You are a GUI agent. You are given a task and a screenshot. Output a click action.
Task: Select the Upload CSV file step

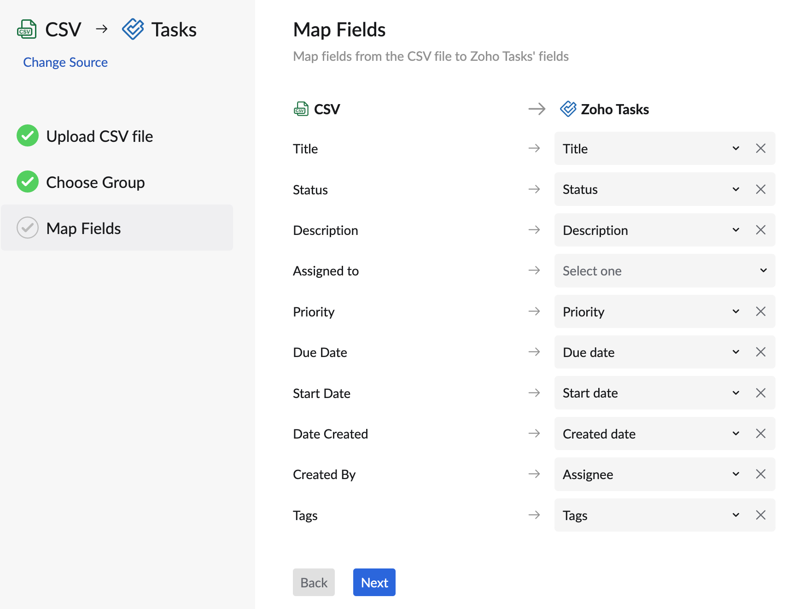[x=99, y=135]
